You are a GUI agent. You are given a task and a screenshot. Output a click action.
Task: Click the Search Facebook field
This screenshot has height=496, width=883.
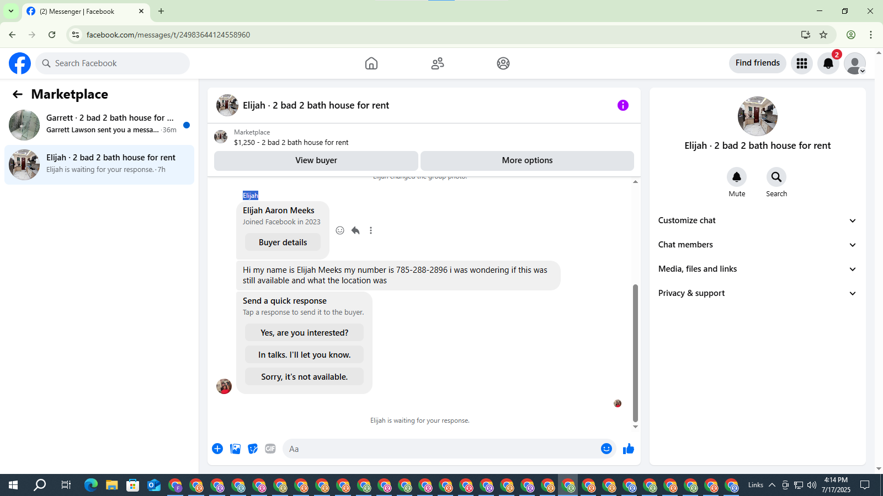(113, 63)
